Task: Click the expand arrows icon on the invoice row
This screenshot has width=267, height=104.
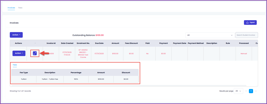Action: (x=35, y=53)
